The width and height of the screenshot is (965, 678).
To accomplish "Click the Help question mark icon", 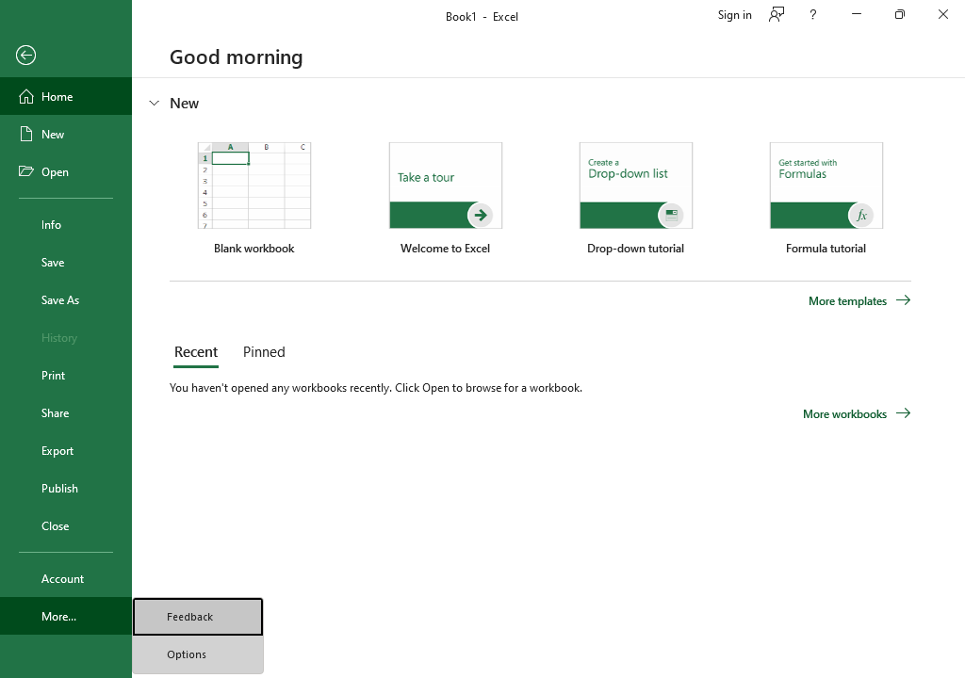I will 813,15.
